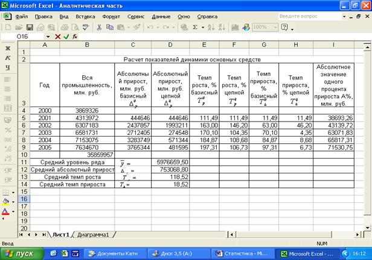Toggle underline (Ч) formatting

(8, 67)
